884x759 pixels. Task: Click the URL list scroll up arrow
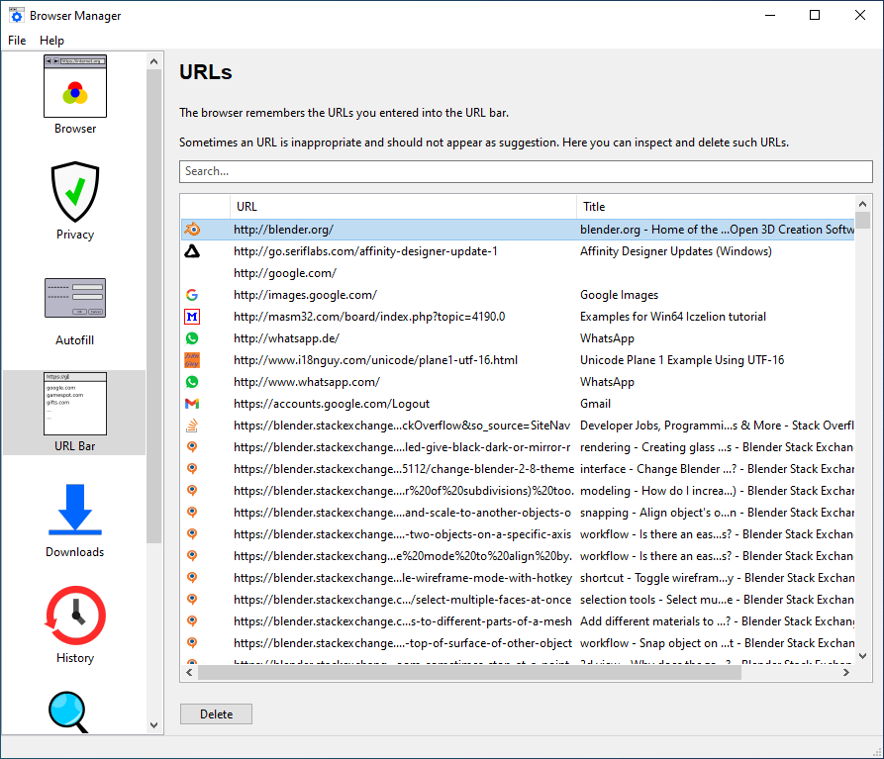862,204
